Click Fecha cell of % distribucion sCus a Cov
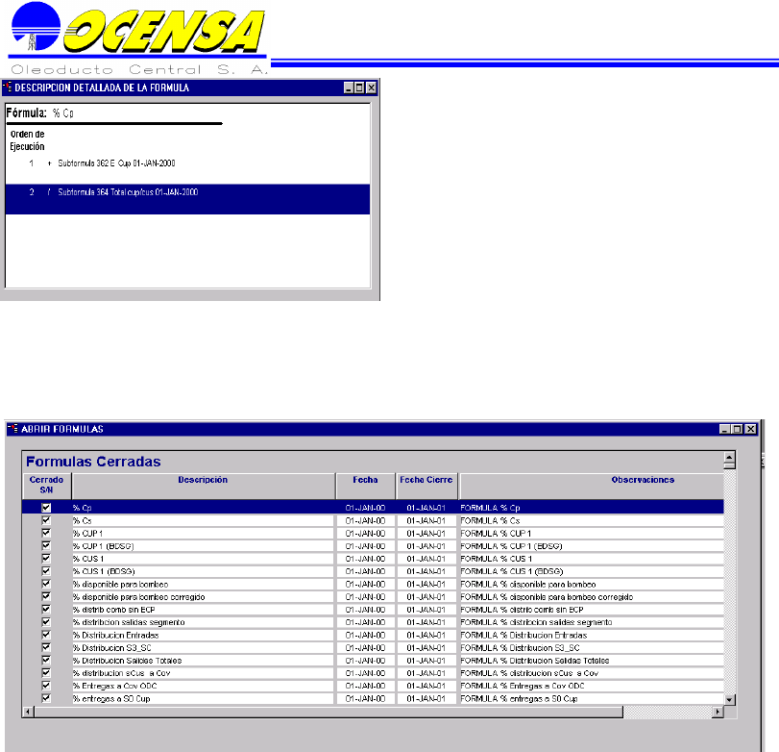779x752 pixels. click(366, 673)
